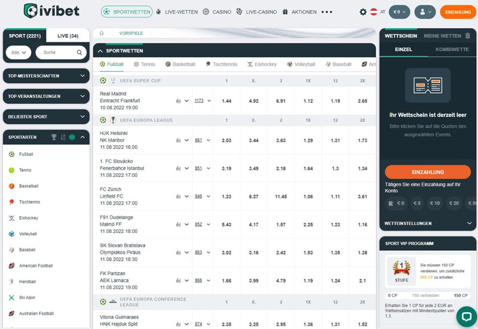The height and width of the screenshot is (329, 478).
Task: Open Live-Casino in top navigation
Action: coord(257,12)
